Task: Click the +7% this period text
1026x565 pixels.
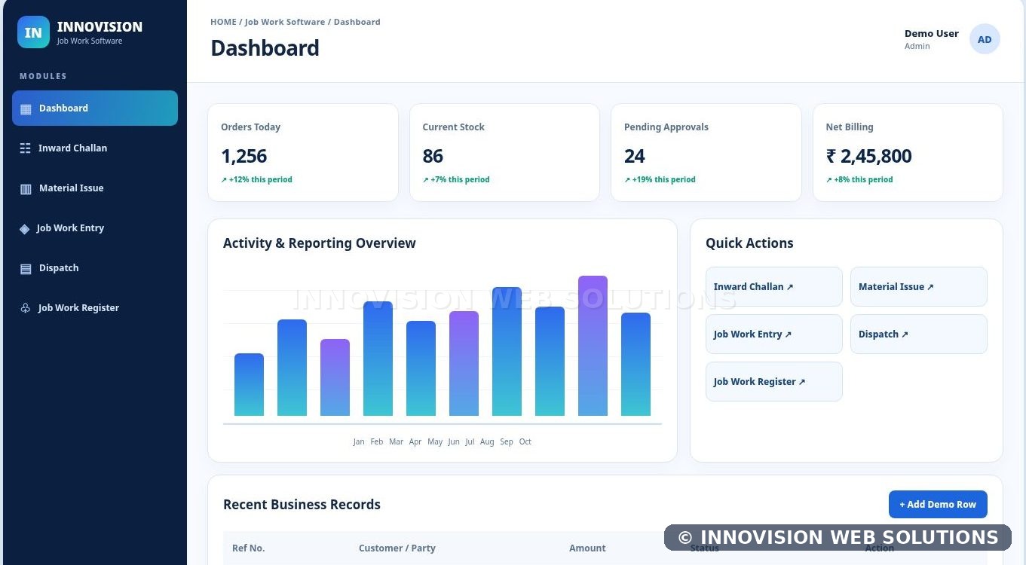Action: (456, 180)
